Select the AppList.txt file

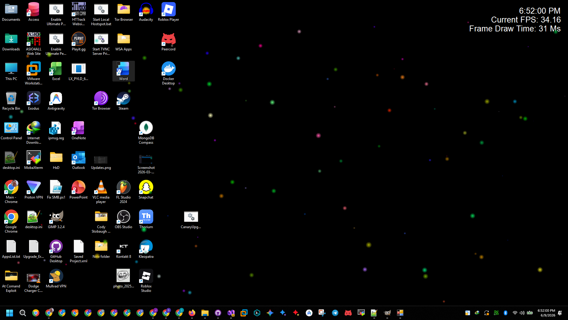[11, 249]
